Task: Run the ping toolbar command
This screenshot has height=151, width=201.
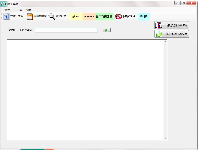Action: point(76,17)
